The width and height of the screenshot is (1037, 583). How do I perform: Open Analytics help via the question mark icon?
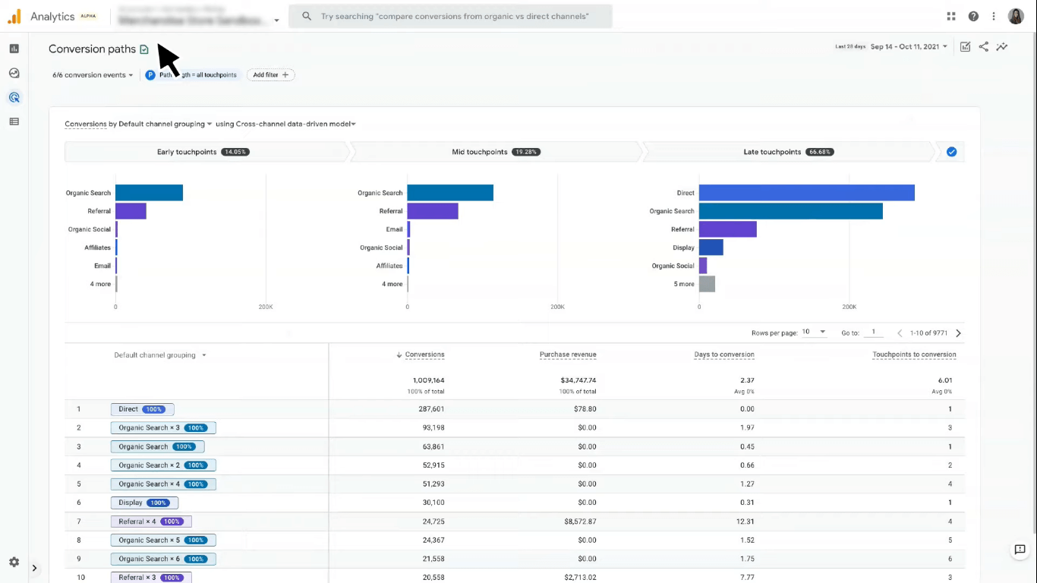point(973,16)
